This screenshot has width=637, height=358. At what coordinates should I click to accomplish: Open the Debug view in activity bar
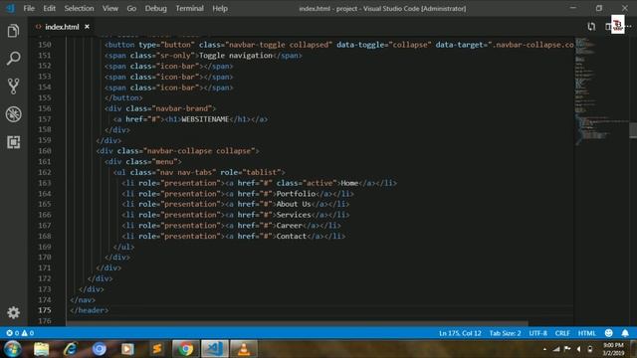coord(13,114)
